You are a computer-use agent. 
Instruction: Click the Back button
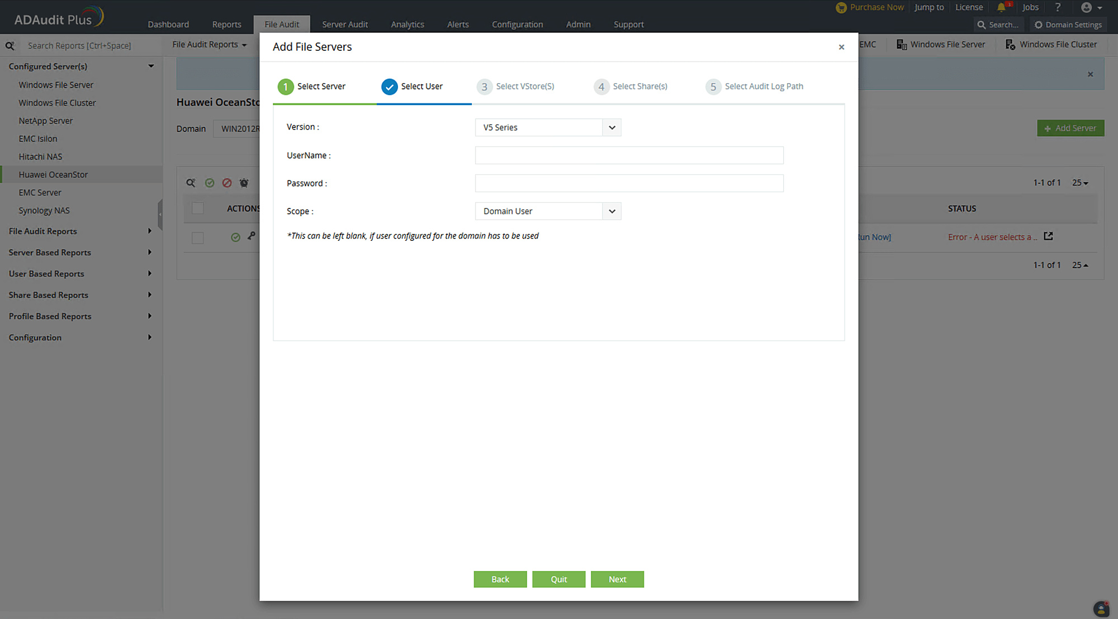500,579
